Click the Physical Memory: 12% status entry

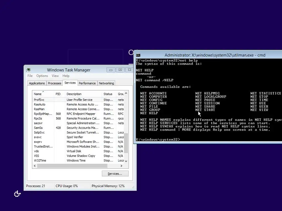(x=108, y=186)
